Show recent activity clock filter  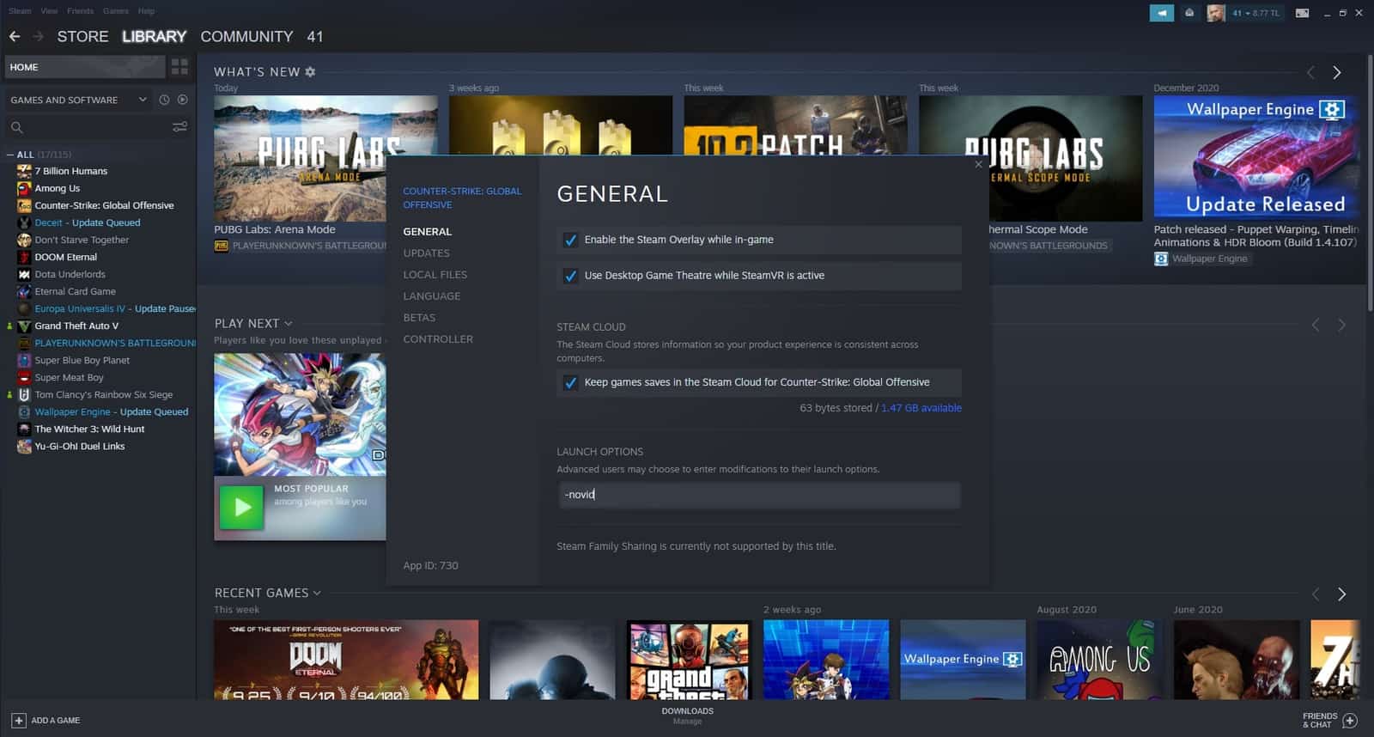(x=164, y=100)
